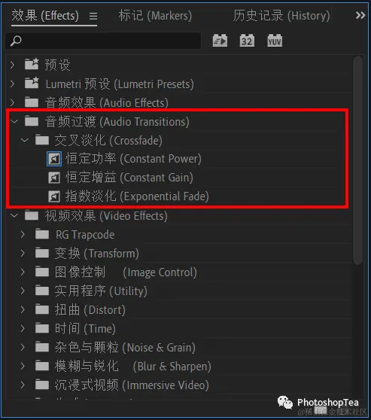Screen dimensions: 371x420
Task: Click the effects list vertical scrollbar
Action: [x=357, y=160]
